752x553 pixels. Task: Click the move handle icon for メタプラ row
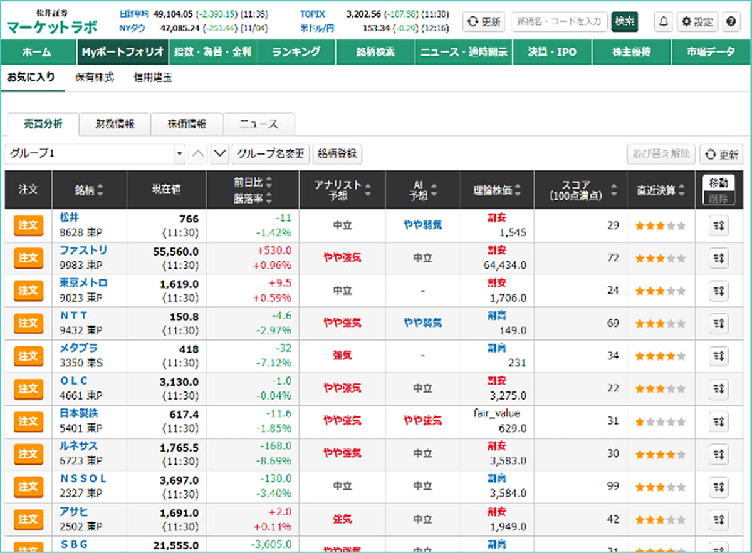[x=718, y=356]
